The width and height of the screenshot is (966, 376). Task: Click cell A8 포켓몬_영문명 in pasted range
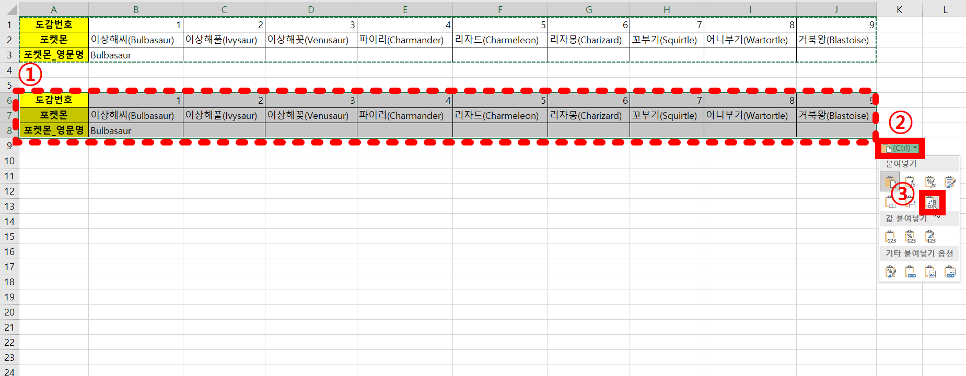tap(54, 130)
